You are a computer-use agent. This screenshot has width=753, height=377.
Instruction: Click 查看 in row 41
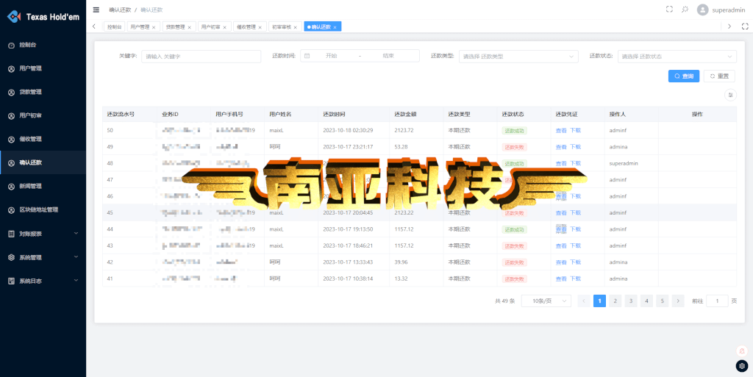[x=561, y=279]
